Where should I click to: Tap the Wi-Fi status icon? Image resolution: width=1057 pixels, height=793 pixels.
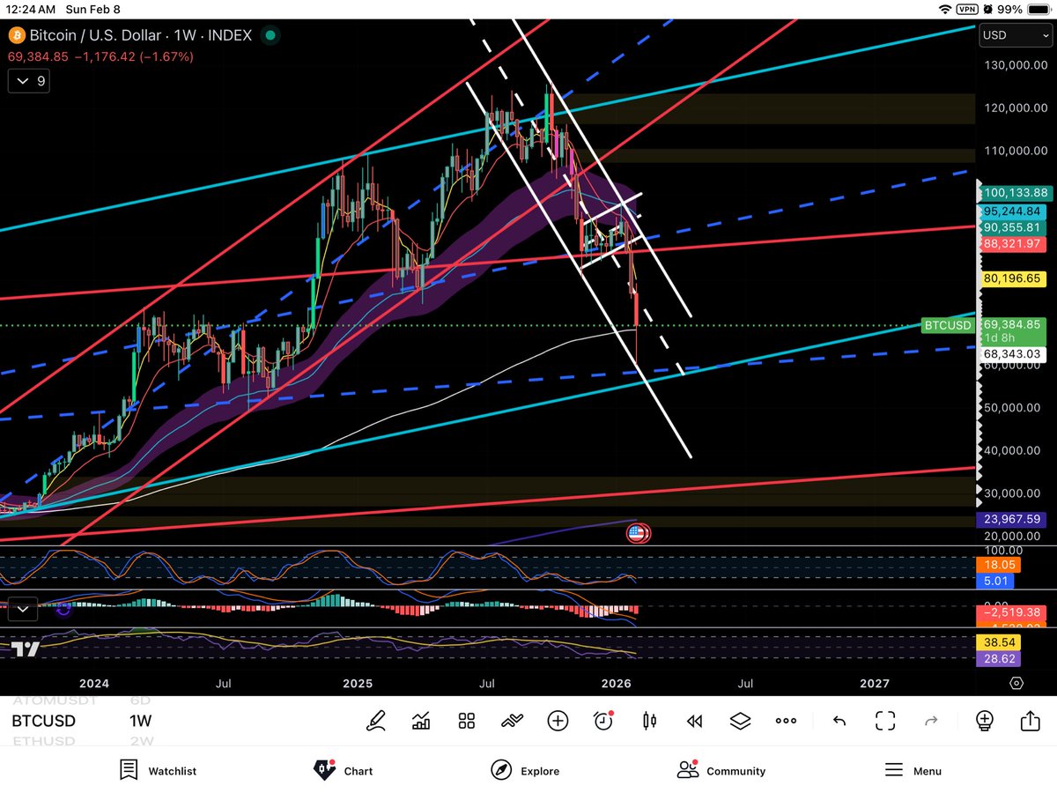[945, 9]
